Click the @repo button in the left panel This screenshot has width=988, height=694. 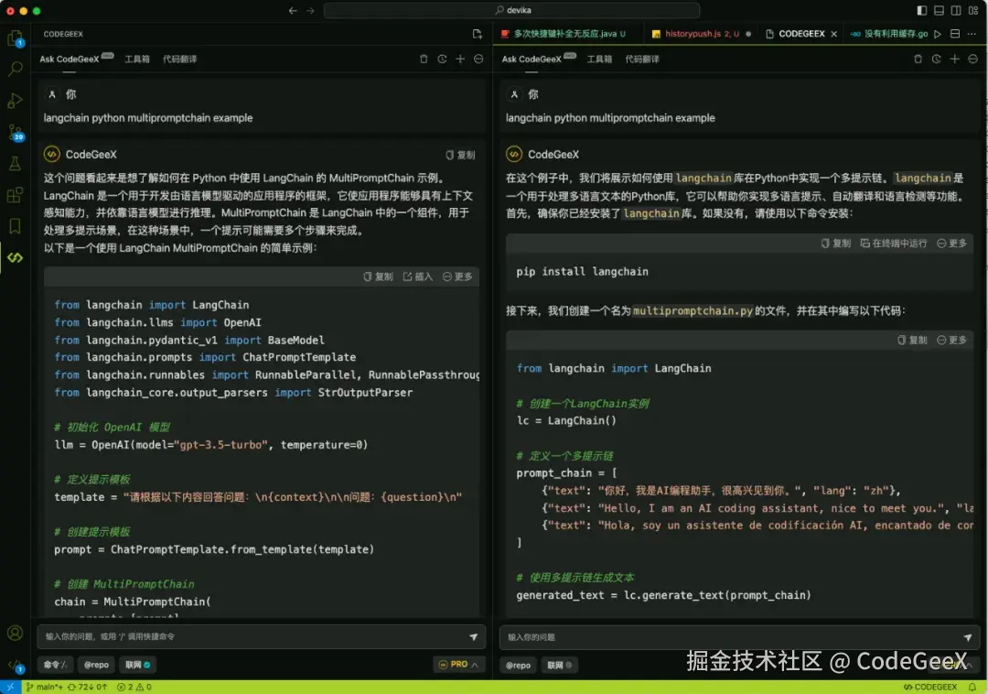[96, 665]
